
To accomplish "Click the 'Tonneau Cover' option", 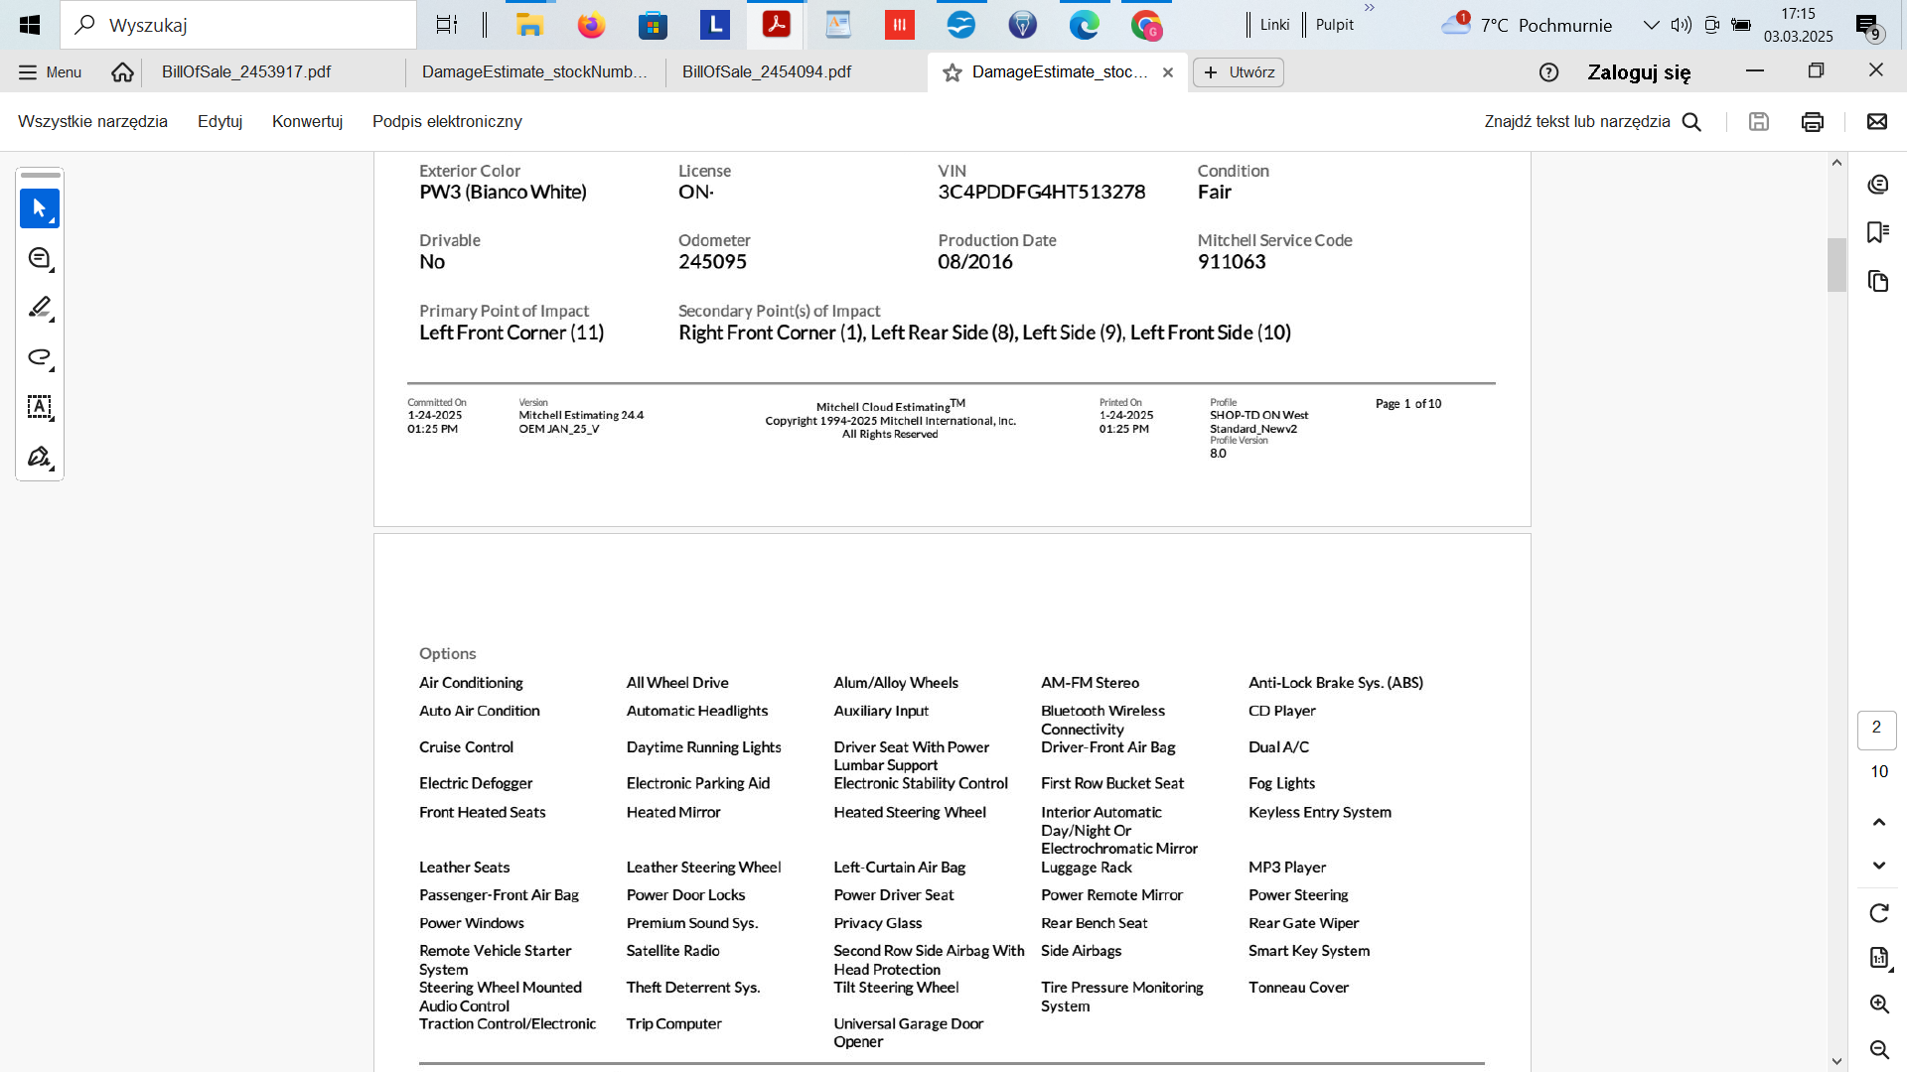I will tap(1298, 988).
